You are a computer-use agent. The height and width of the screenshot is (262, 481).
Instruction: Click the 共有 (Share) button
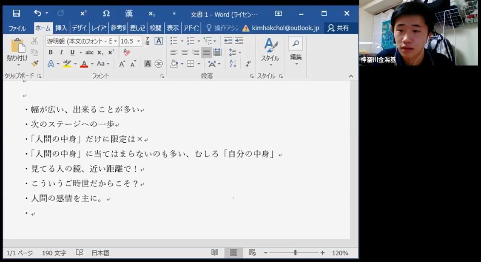click(x=339, y=28)
